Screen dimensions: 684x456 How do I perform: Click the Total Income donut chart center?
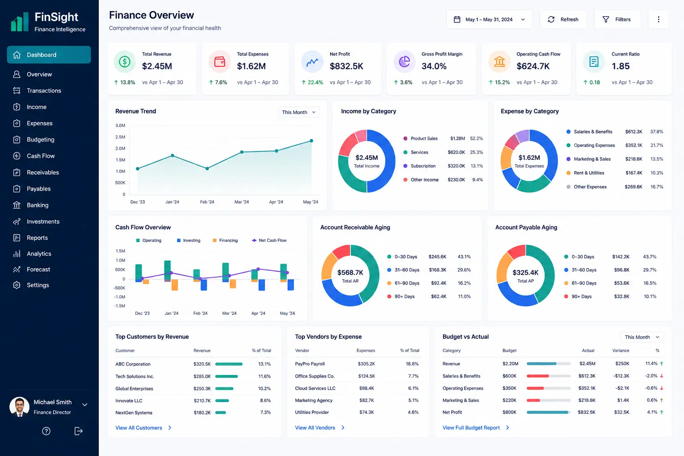[366, 161]
